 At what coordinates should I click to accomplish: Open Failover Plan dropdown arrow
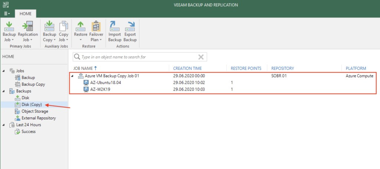click(x=100, y=40)
